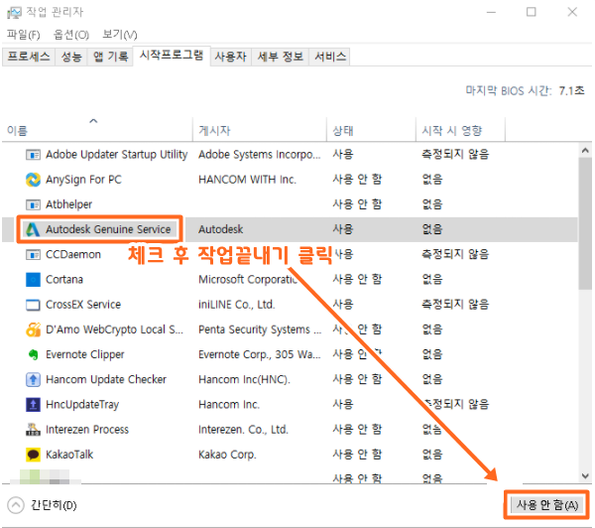Select the D'Amo WebCrypto Local S... entry
The width and height of the screenshot is (595, 528).
114,330
